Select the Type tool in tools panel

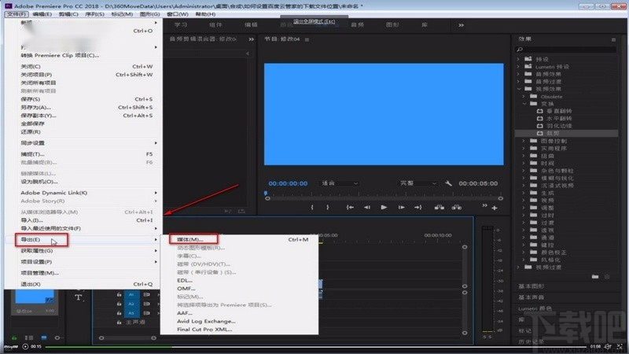click(x=79, y=297)
